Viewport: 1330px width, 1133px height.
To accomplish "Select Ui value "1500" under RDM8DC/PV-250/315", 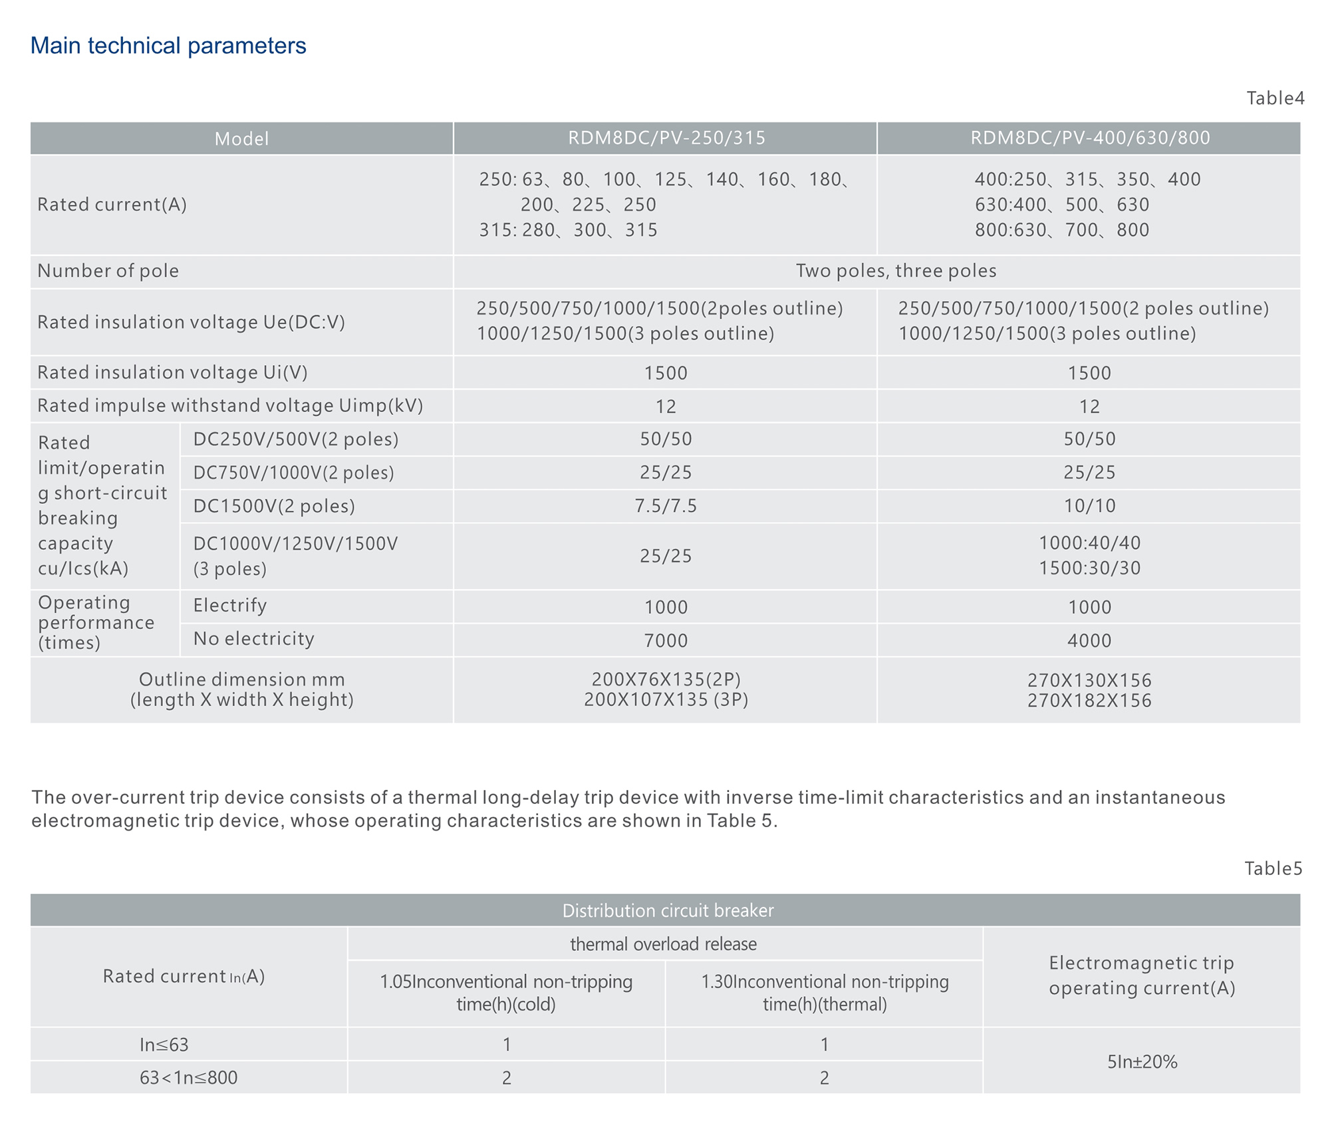I will (666, 373).
